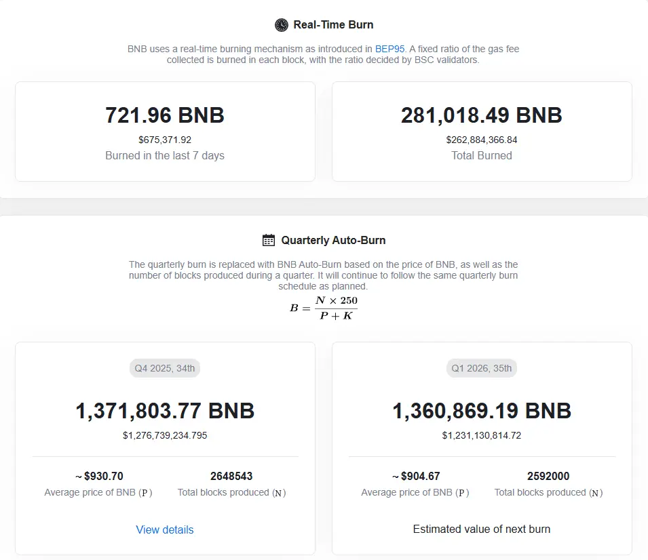Click the 1,360,869.19 BNB estimated burn amount
The width and height of the screenshot is (648, 560).
(x=482, y=410)
